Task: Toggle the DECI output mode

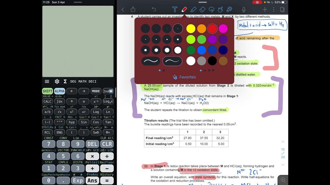Action: [92, 81]
